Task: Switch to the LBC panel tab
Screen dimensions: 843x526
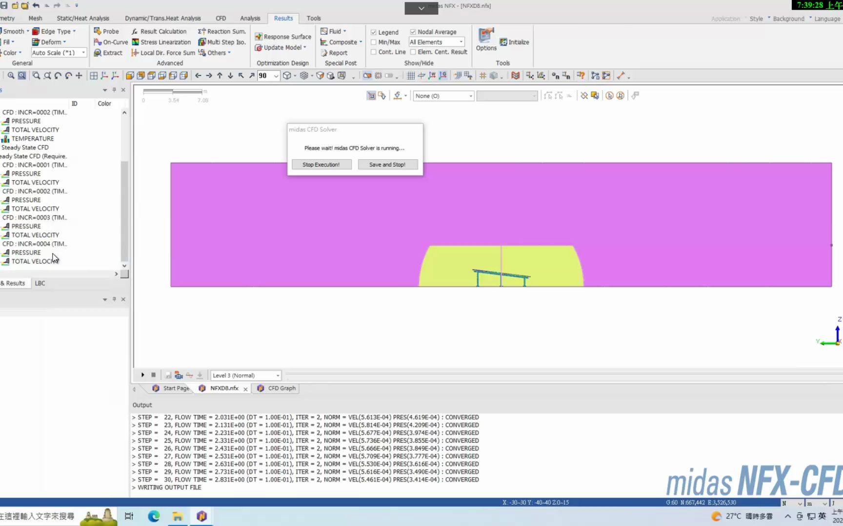Action: coord(40,283)
